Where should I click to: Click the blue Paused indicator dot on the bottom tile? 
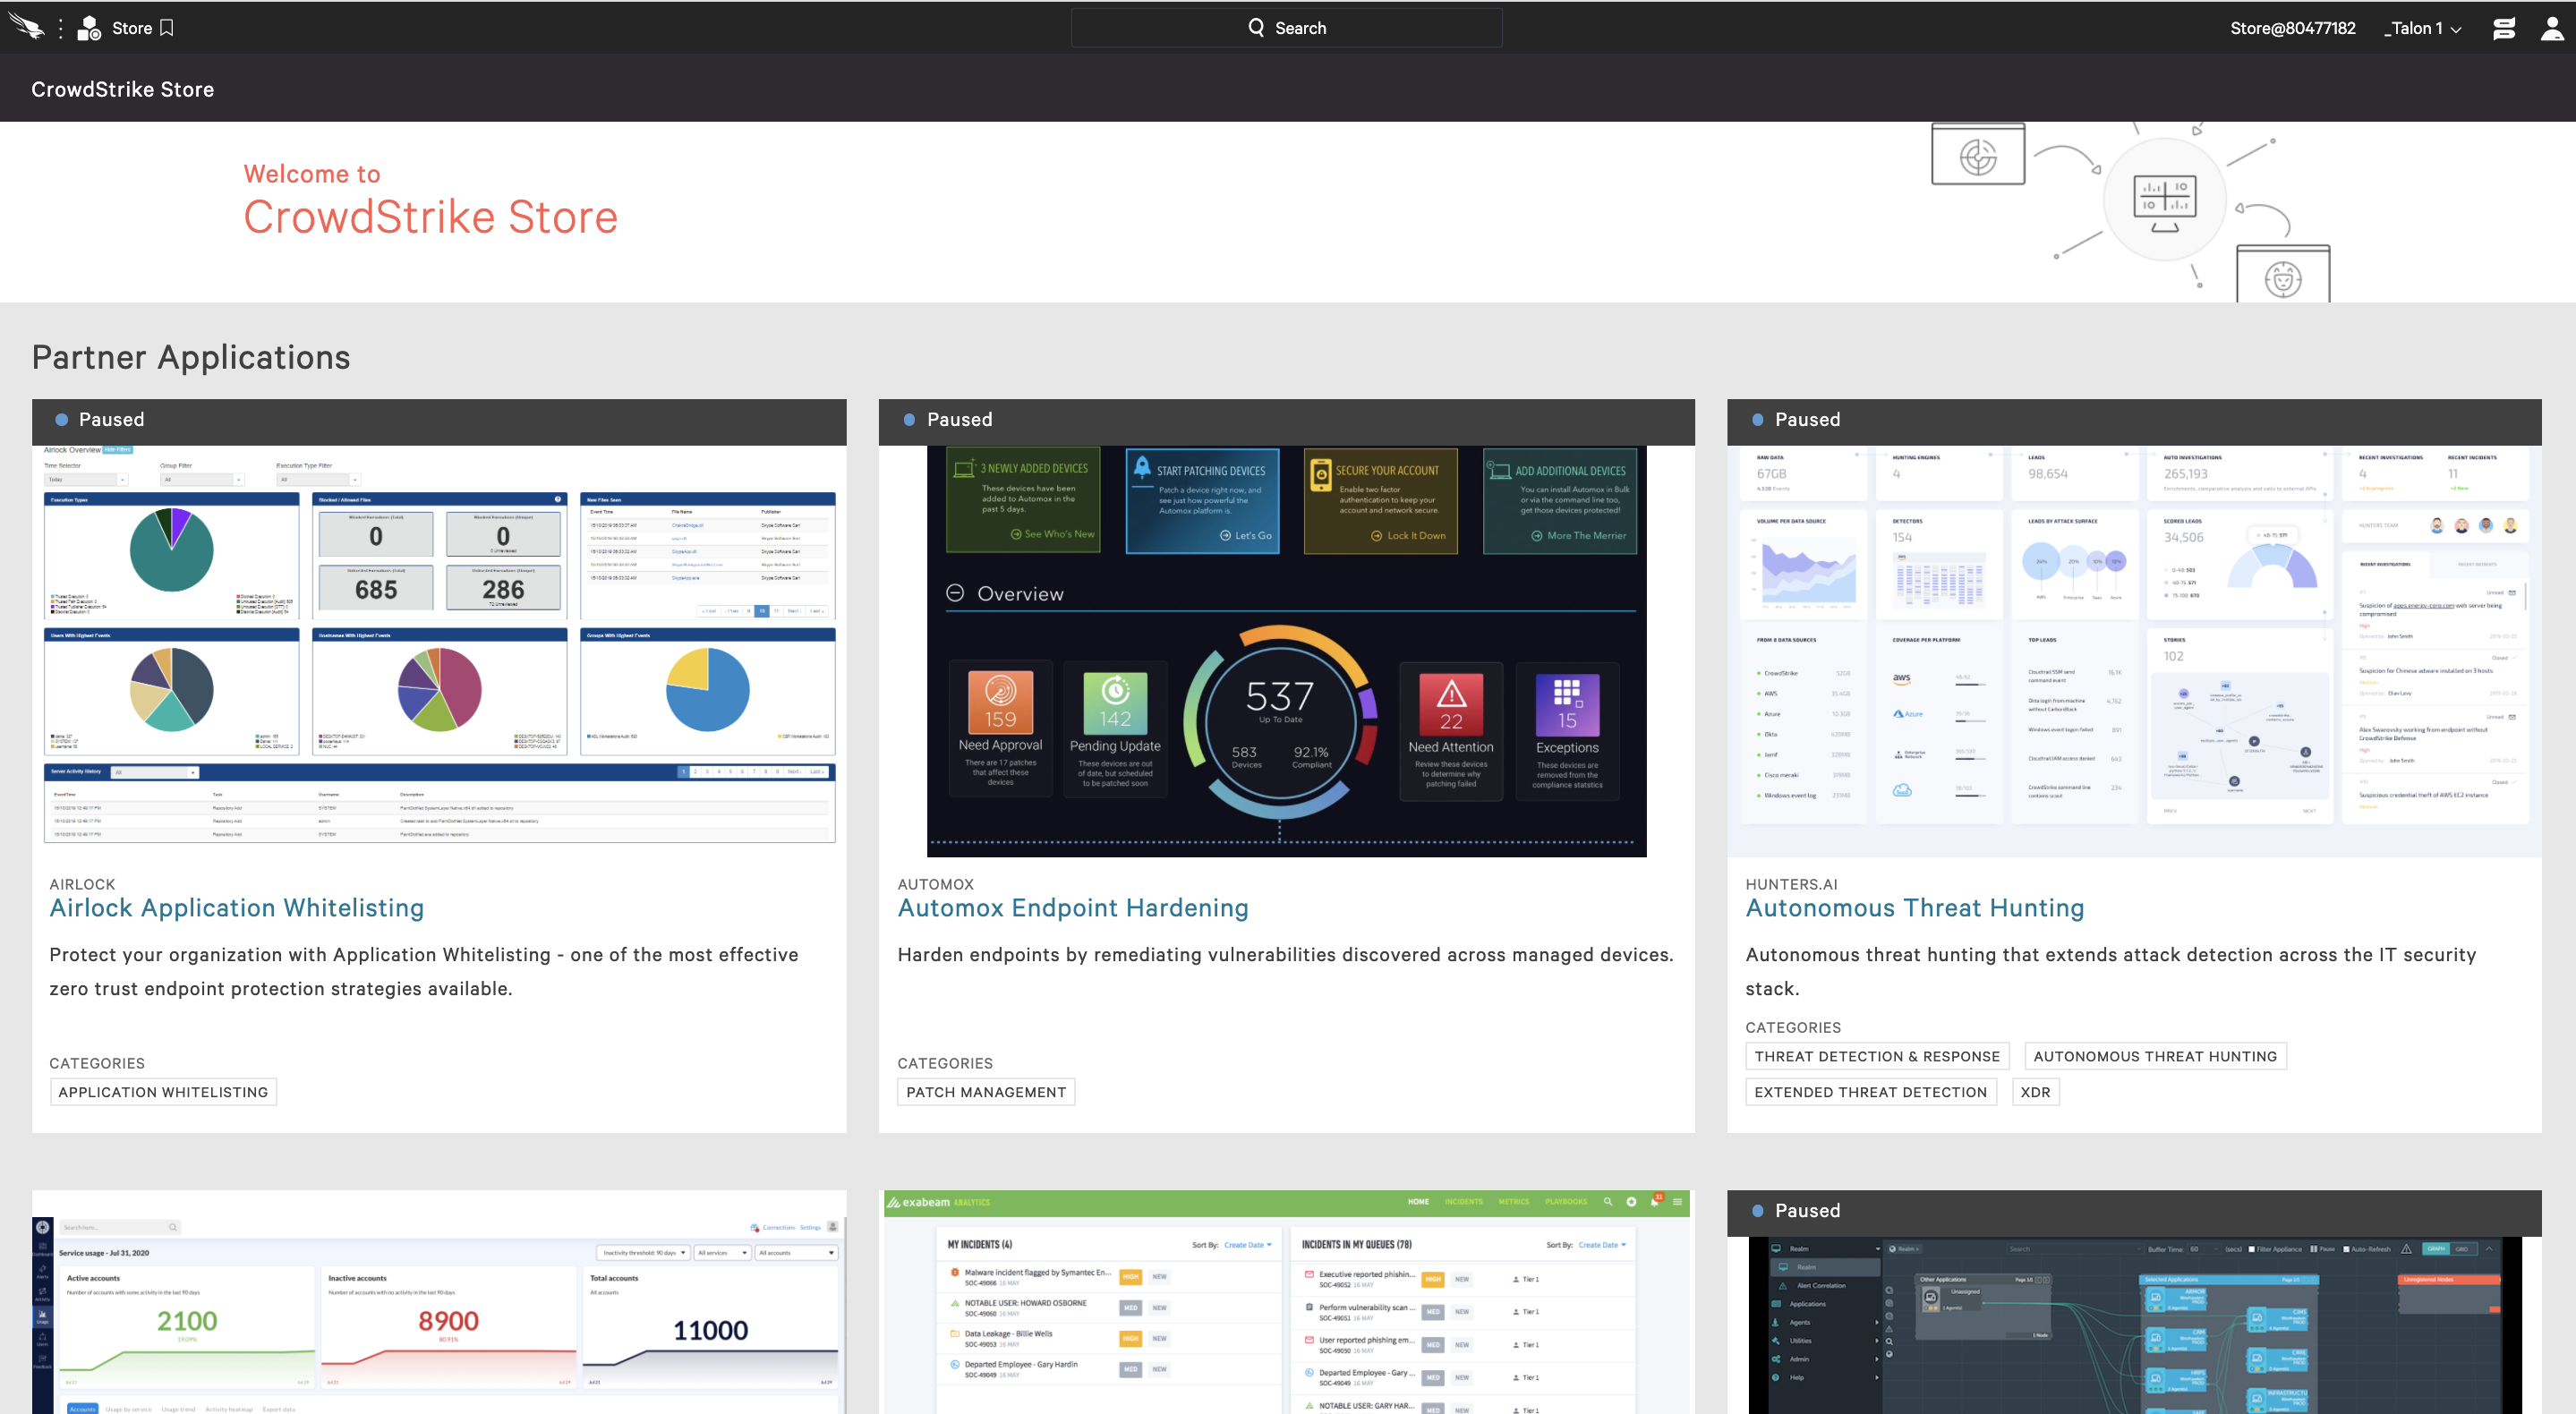coord(1757,1211)
